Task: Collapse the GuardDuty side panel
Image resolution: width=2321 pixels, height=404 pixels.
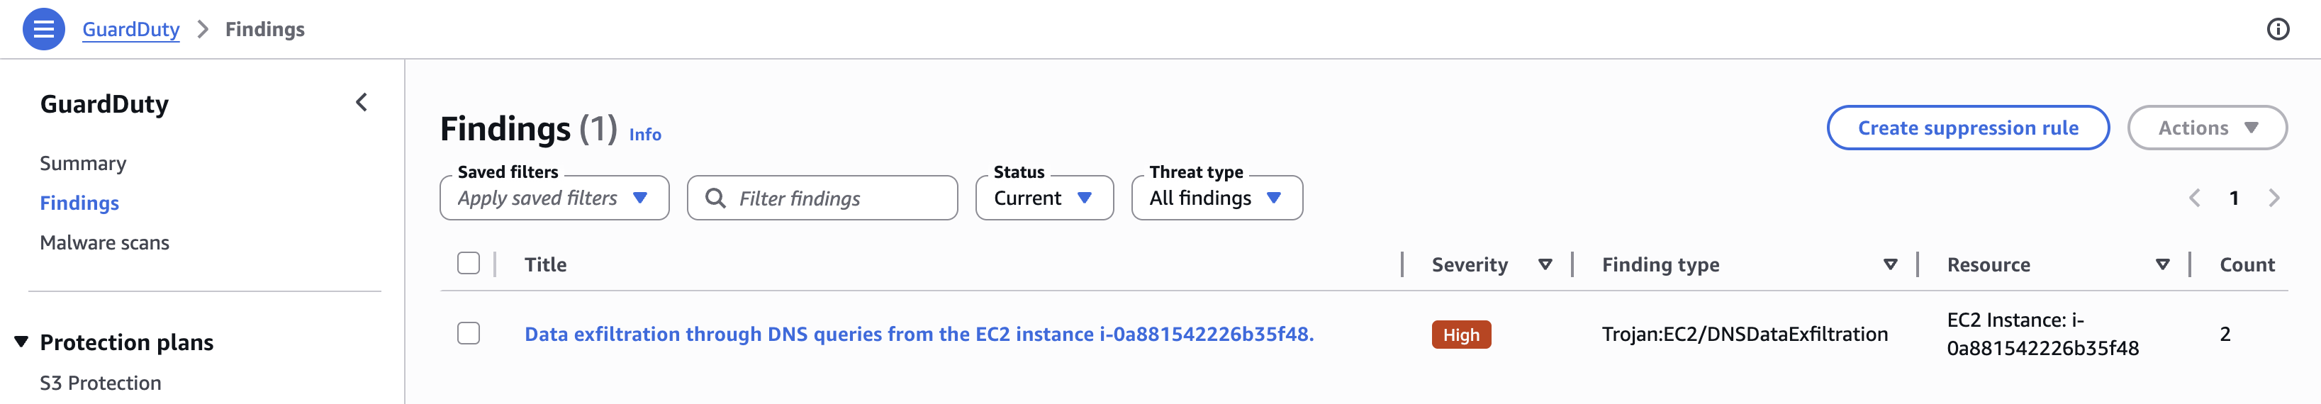Action: pyautogui.click(x=362, y=103)
